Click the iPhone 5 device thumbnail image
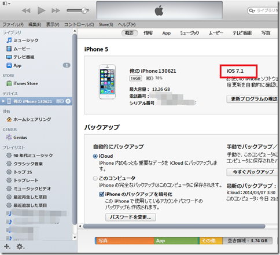Screen dimensions: 280x255 click(107, 82)
